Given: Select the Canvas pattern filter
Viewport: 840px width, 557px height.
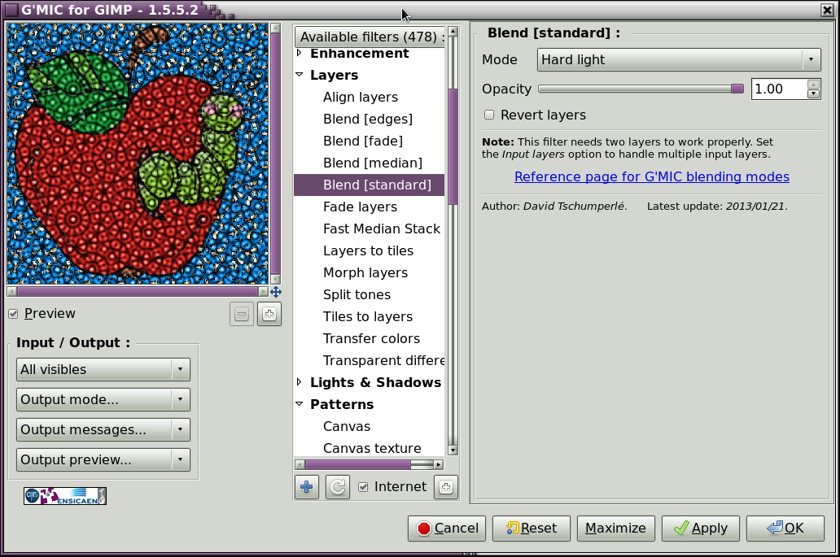Looking at the screenshot, I should pyautogui.click(x=369, y=426).
